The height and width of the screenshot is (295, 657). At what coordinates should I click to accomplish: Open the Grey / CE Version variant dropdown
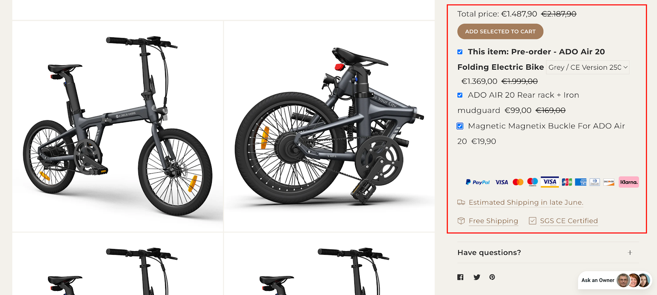coord(587,67)
